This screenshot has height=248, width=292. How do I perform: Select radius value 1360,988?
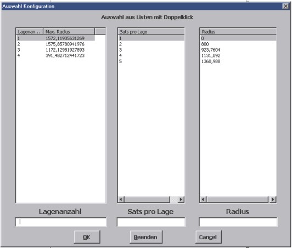click(238, 61)
